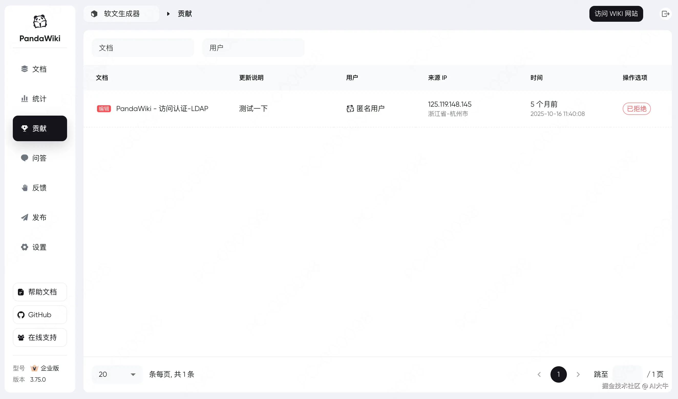The height and width of the screenshot is (399, 678).
Task: Open the 20 per-page dropdown
Action: (x=117, y=374)
